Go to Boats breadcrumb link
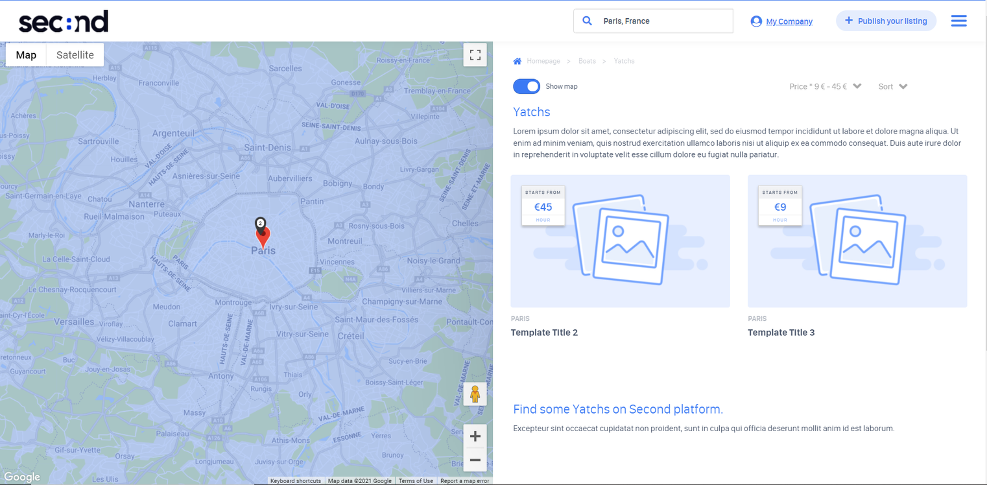The height and width of the screenshot is (485, 987). click(x=587, y=61)
